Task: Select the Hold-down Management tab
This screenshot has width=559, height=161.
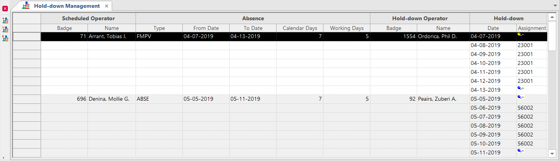Action: [66, 6]
